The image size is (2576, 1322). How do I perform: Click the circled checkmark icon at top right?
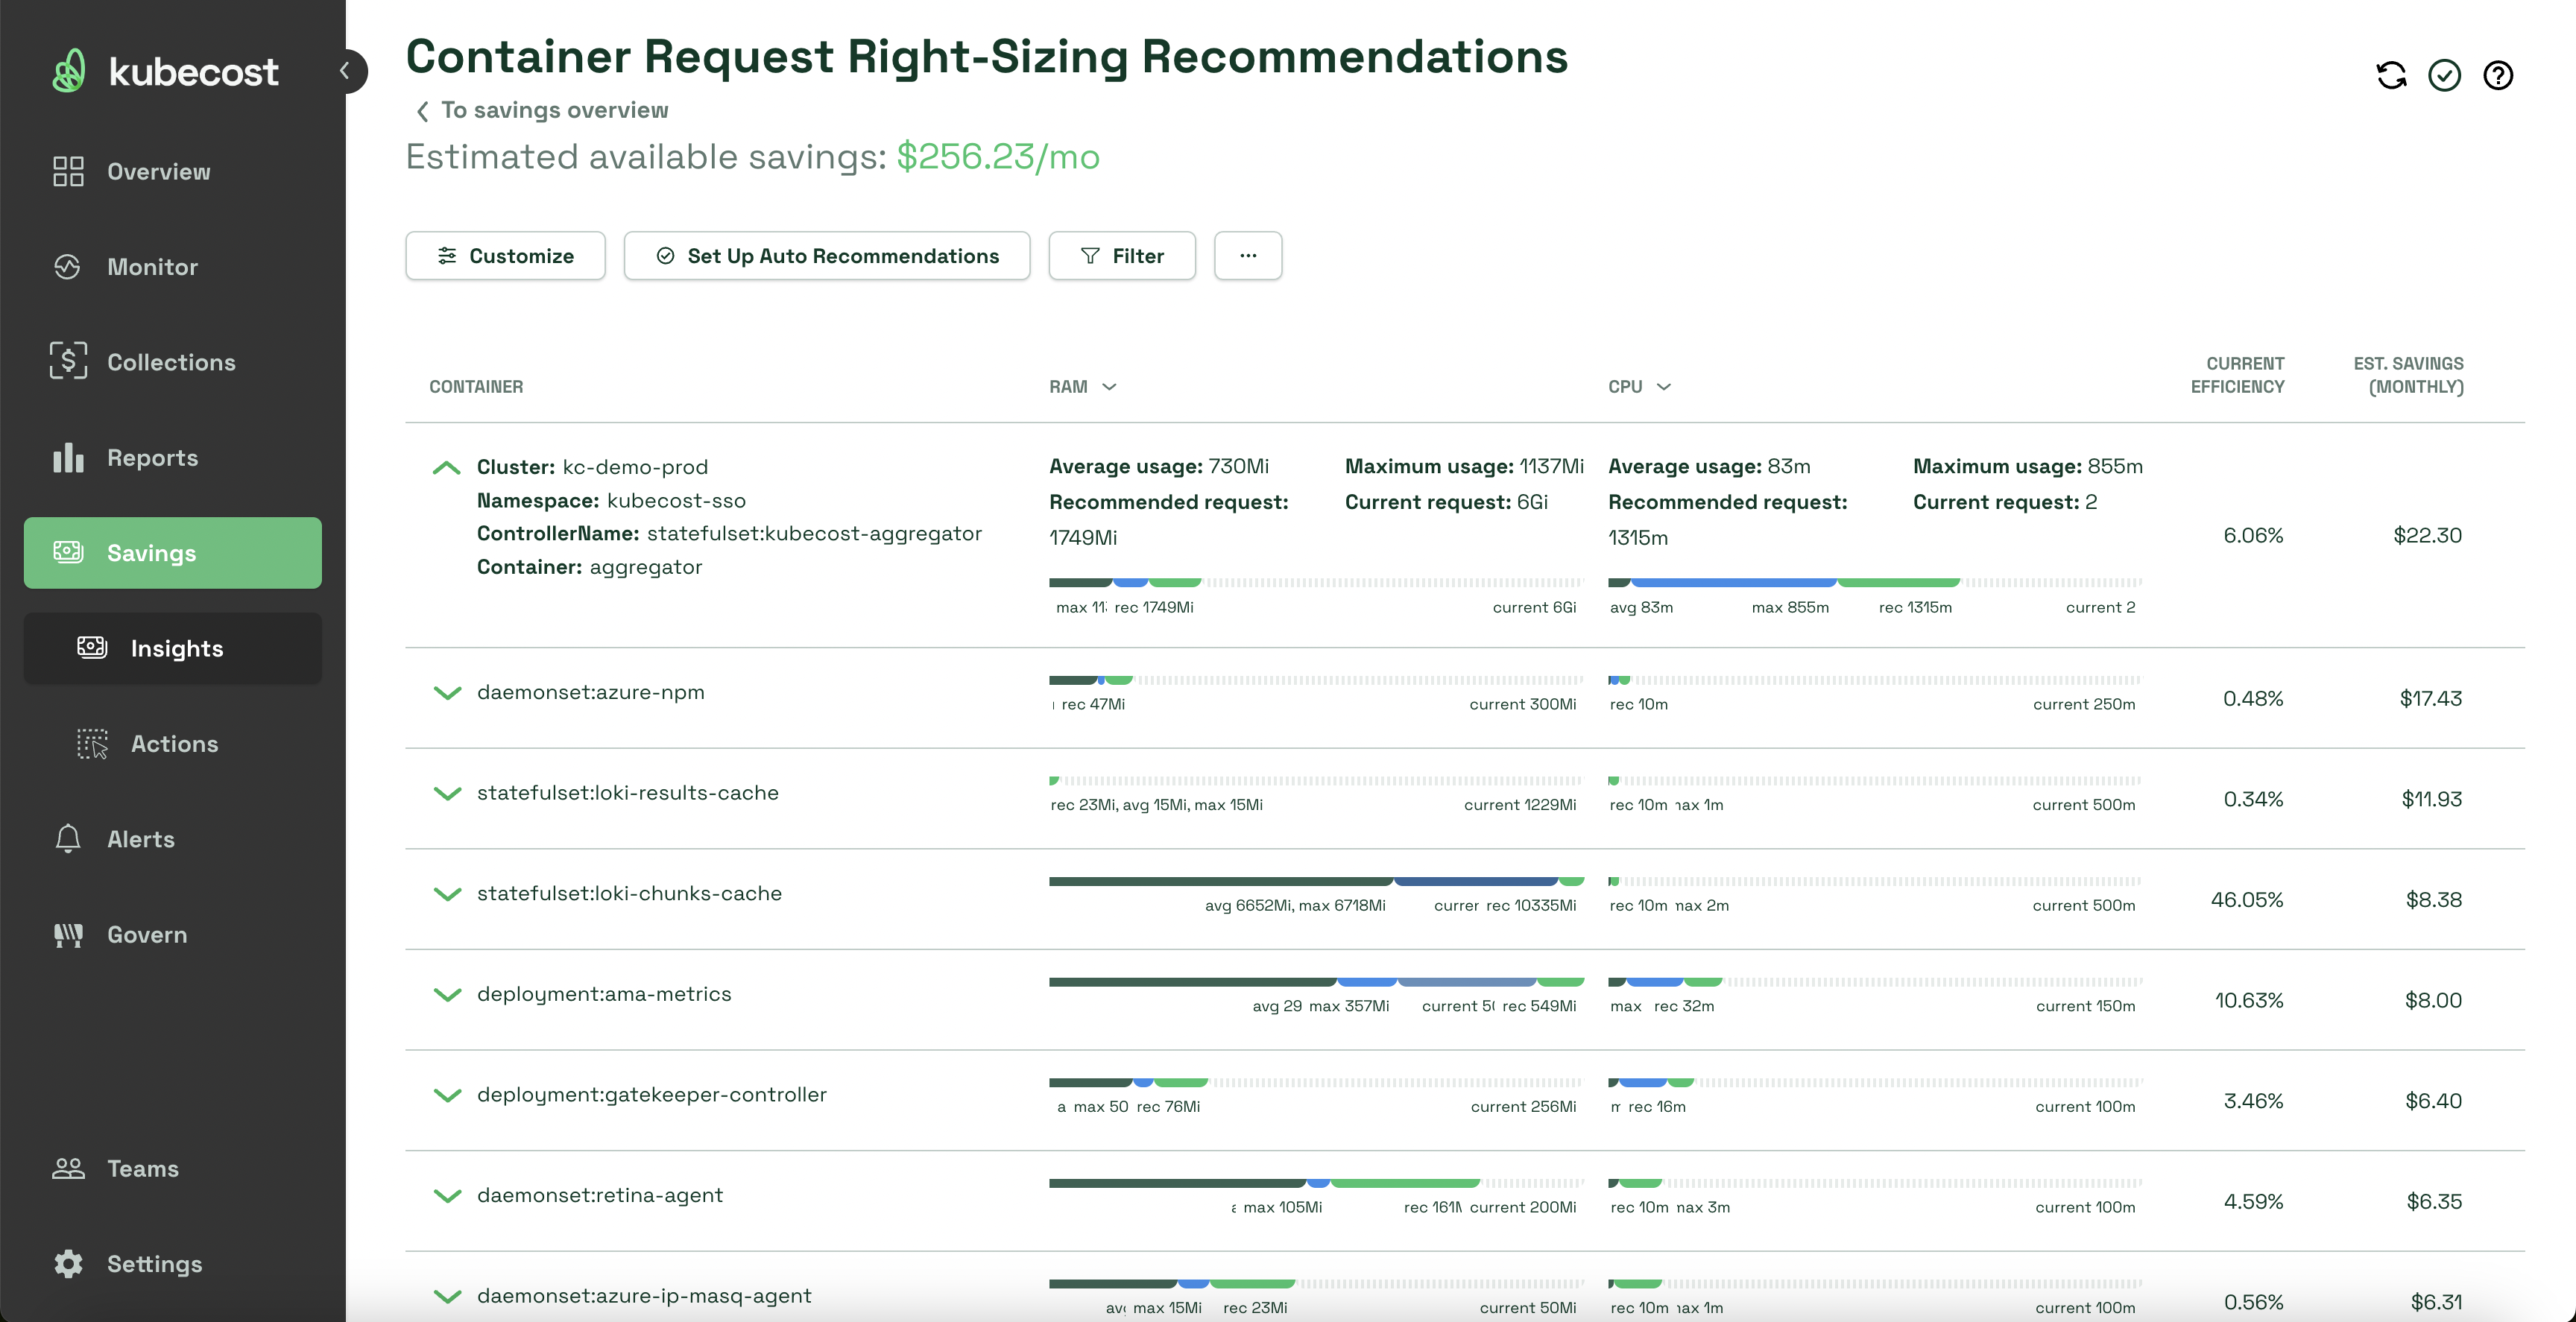[x=2444, y=75]
